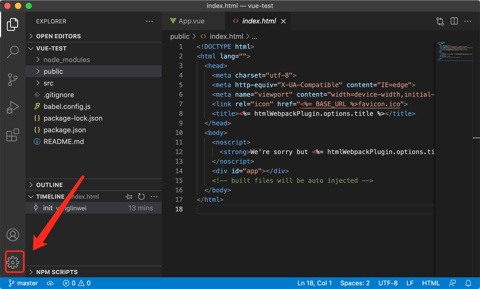Image resolution: width=480 pixels, height=289 pixels.
Task: Open the Manage gear menu
Action: [x=13, y=262]
